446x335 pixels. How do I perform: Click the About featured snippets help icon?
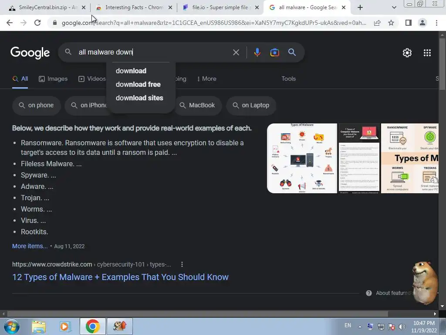368,293
